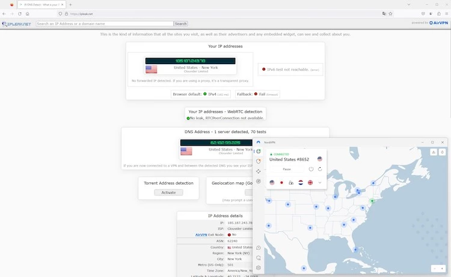Select the Double VPN padlock shortcut
This screenshot has width=451, height=277.
click(291, 182)
